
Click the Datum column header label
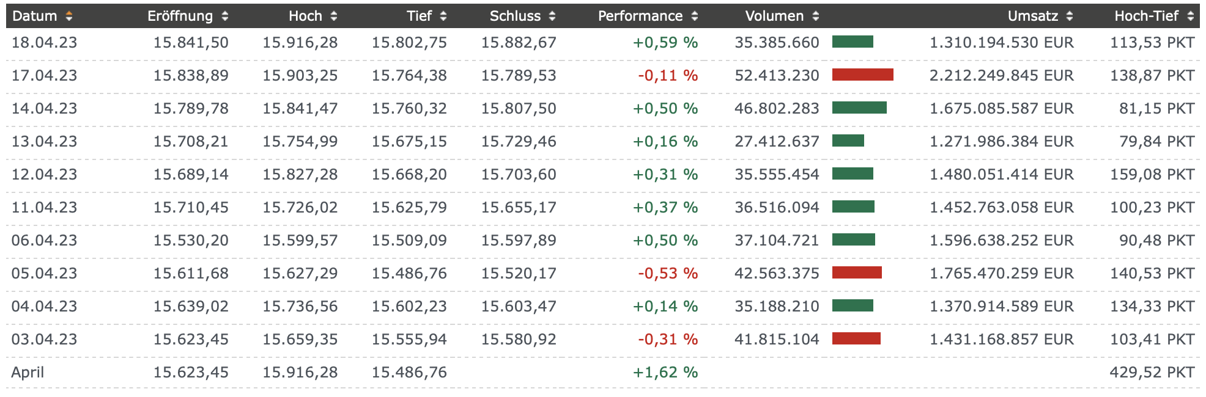click(34, 16)
